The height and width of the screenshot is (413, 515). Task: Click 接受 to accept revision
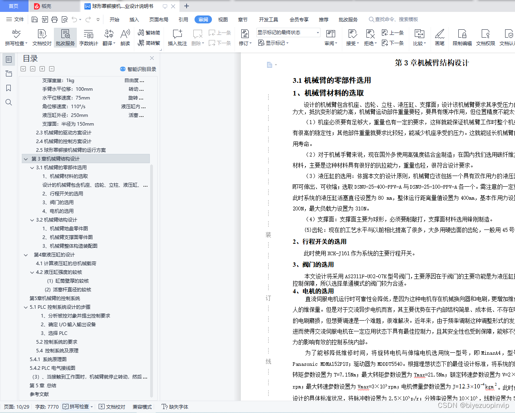tap(352, 38)
